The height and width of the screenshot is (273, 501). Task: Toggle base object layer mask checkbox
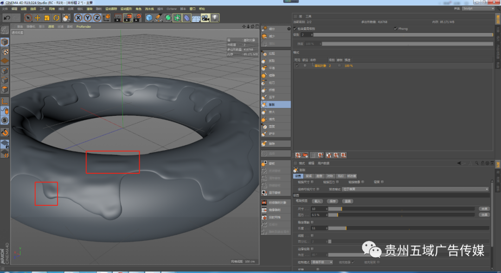pyautogui.click(x=339, y=65)
